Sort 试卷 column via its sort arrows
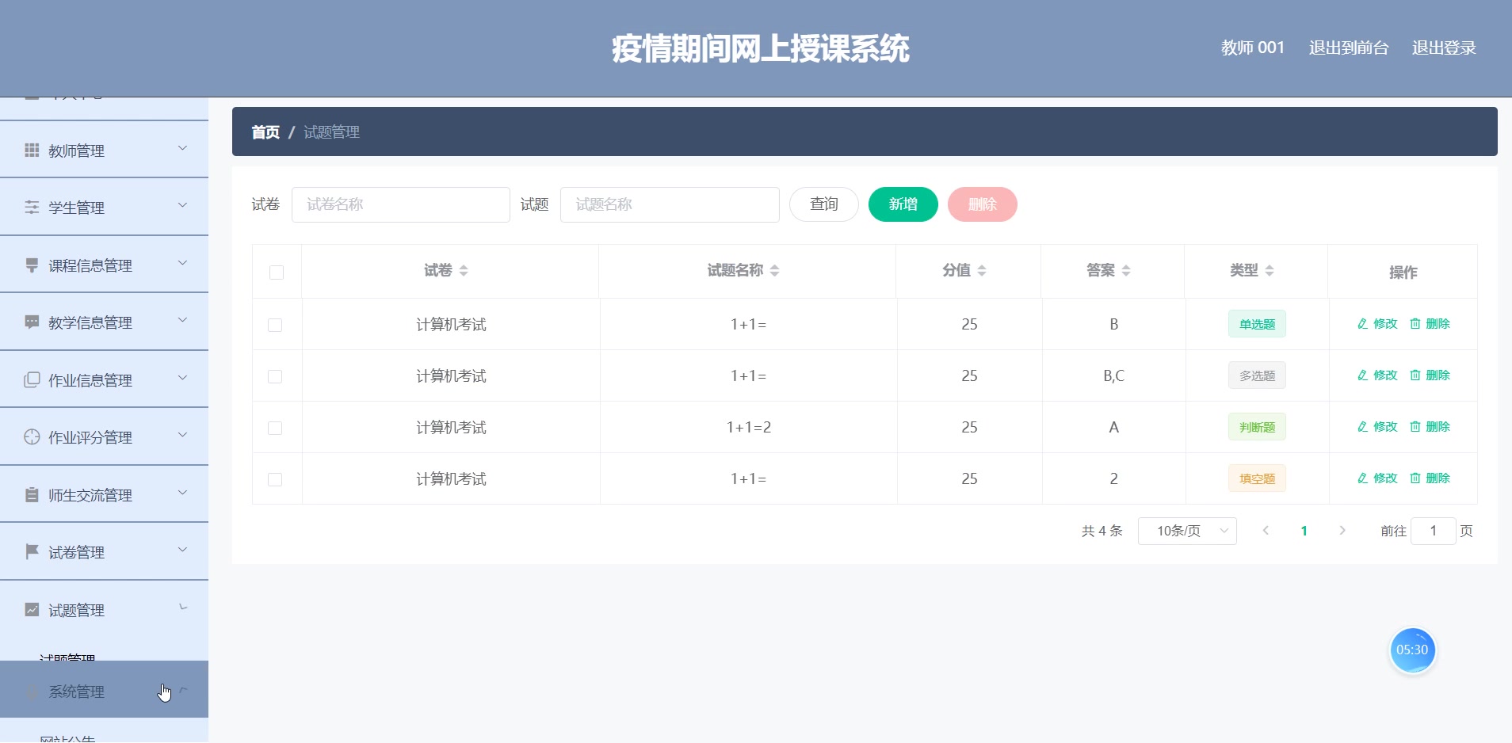The width and height of the screenshot is (1512, 743). pos(464,271)
